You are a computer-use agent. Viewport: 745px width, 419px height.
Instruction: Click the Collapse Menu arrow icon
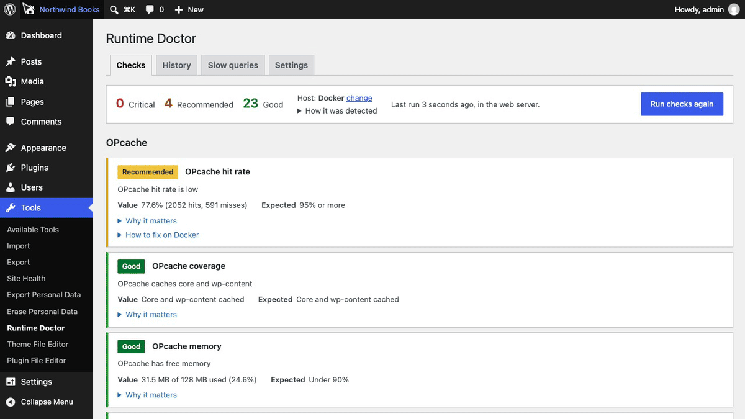[x=10, y=402]
